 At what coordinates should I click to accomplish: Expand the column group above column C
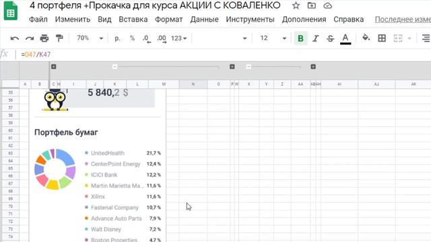pyautogui.click(x=54, y=67)
